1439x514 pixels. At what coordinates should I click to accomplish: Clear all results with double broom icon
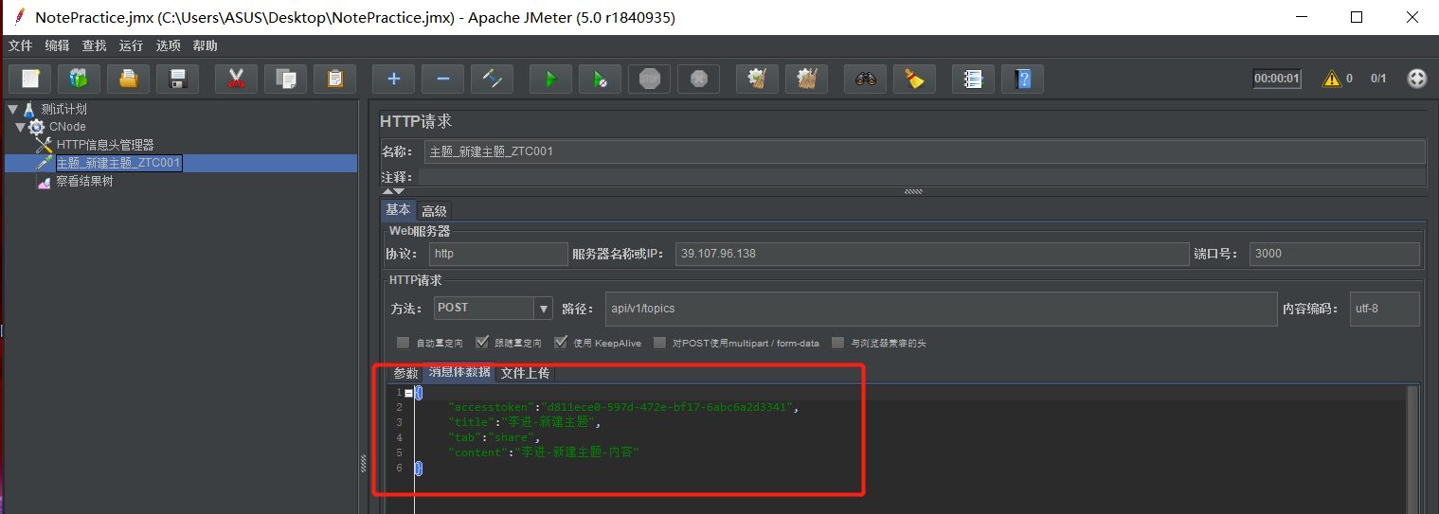point(806,79)
